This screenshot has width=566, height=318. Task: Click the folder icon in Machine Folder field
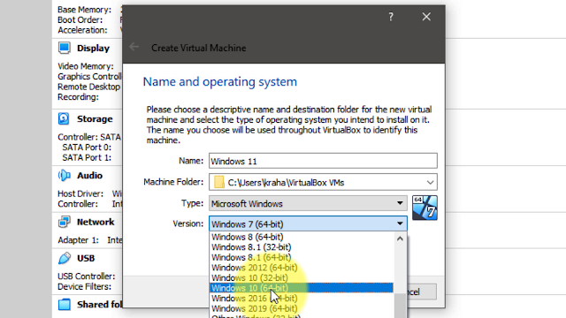point(218,182)
